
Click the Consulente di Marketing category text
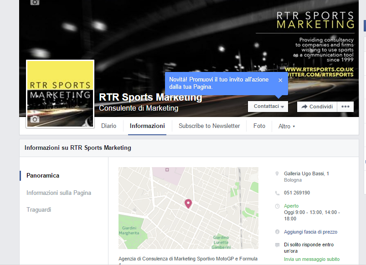[x=139, y=108]
